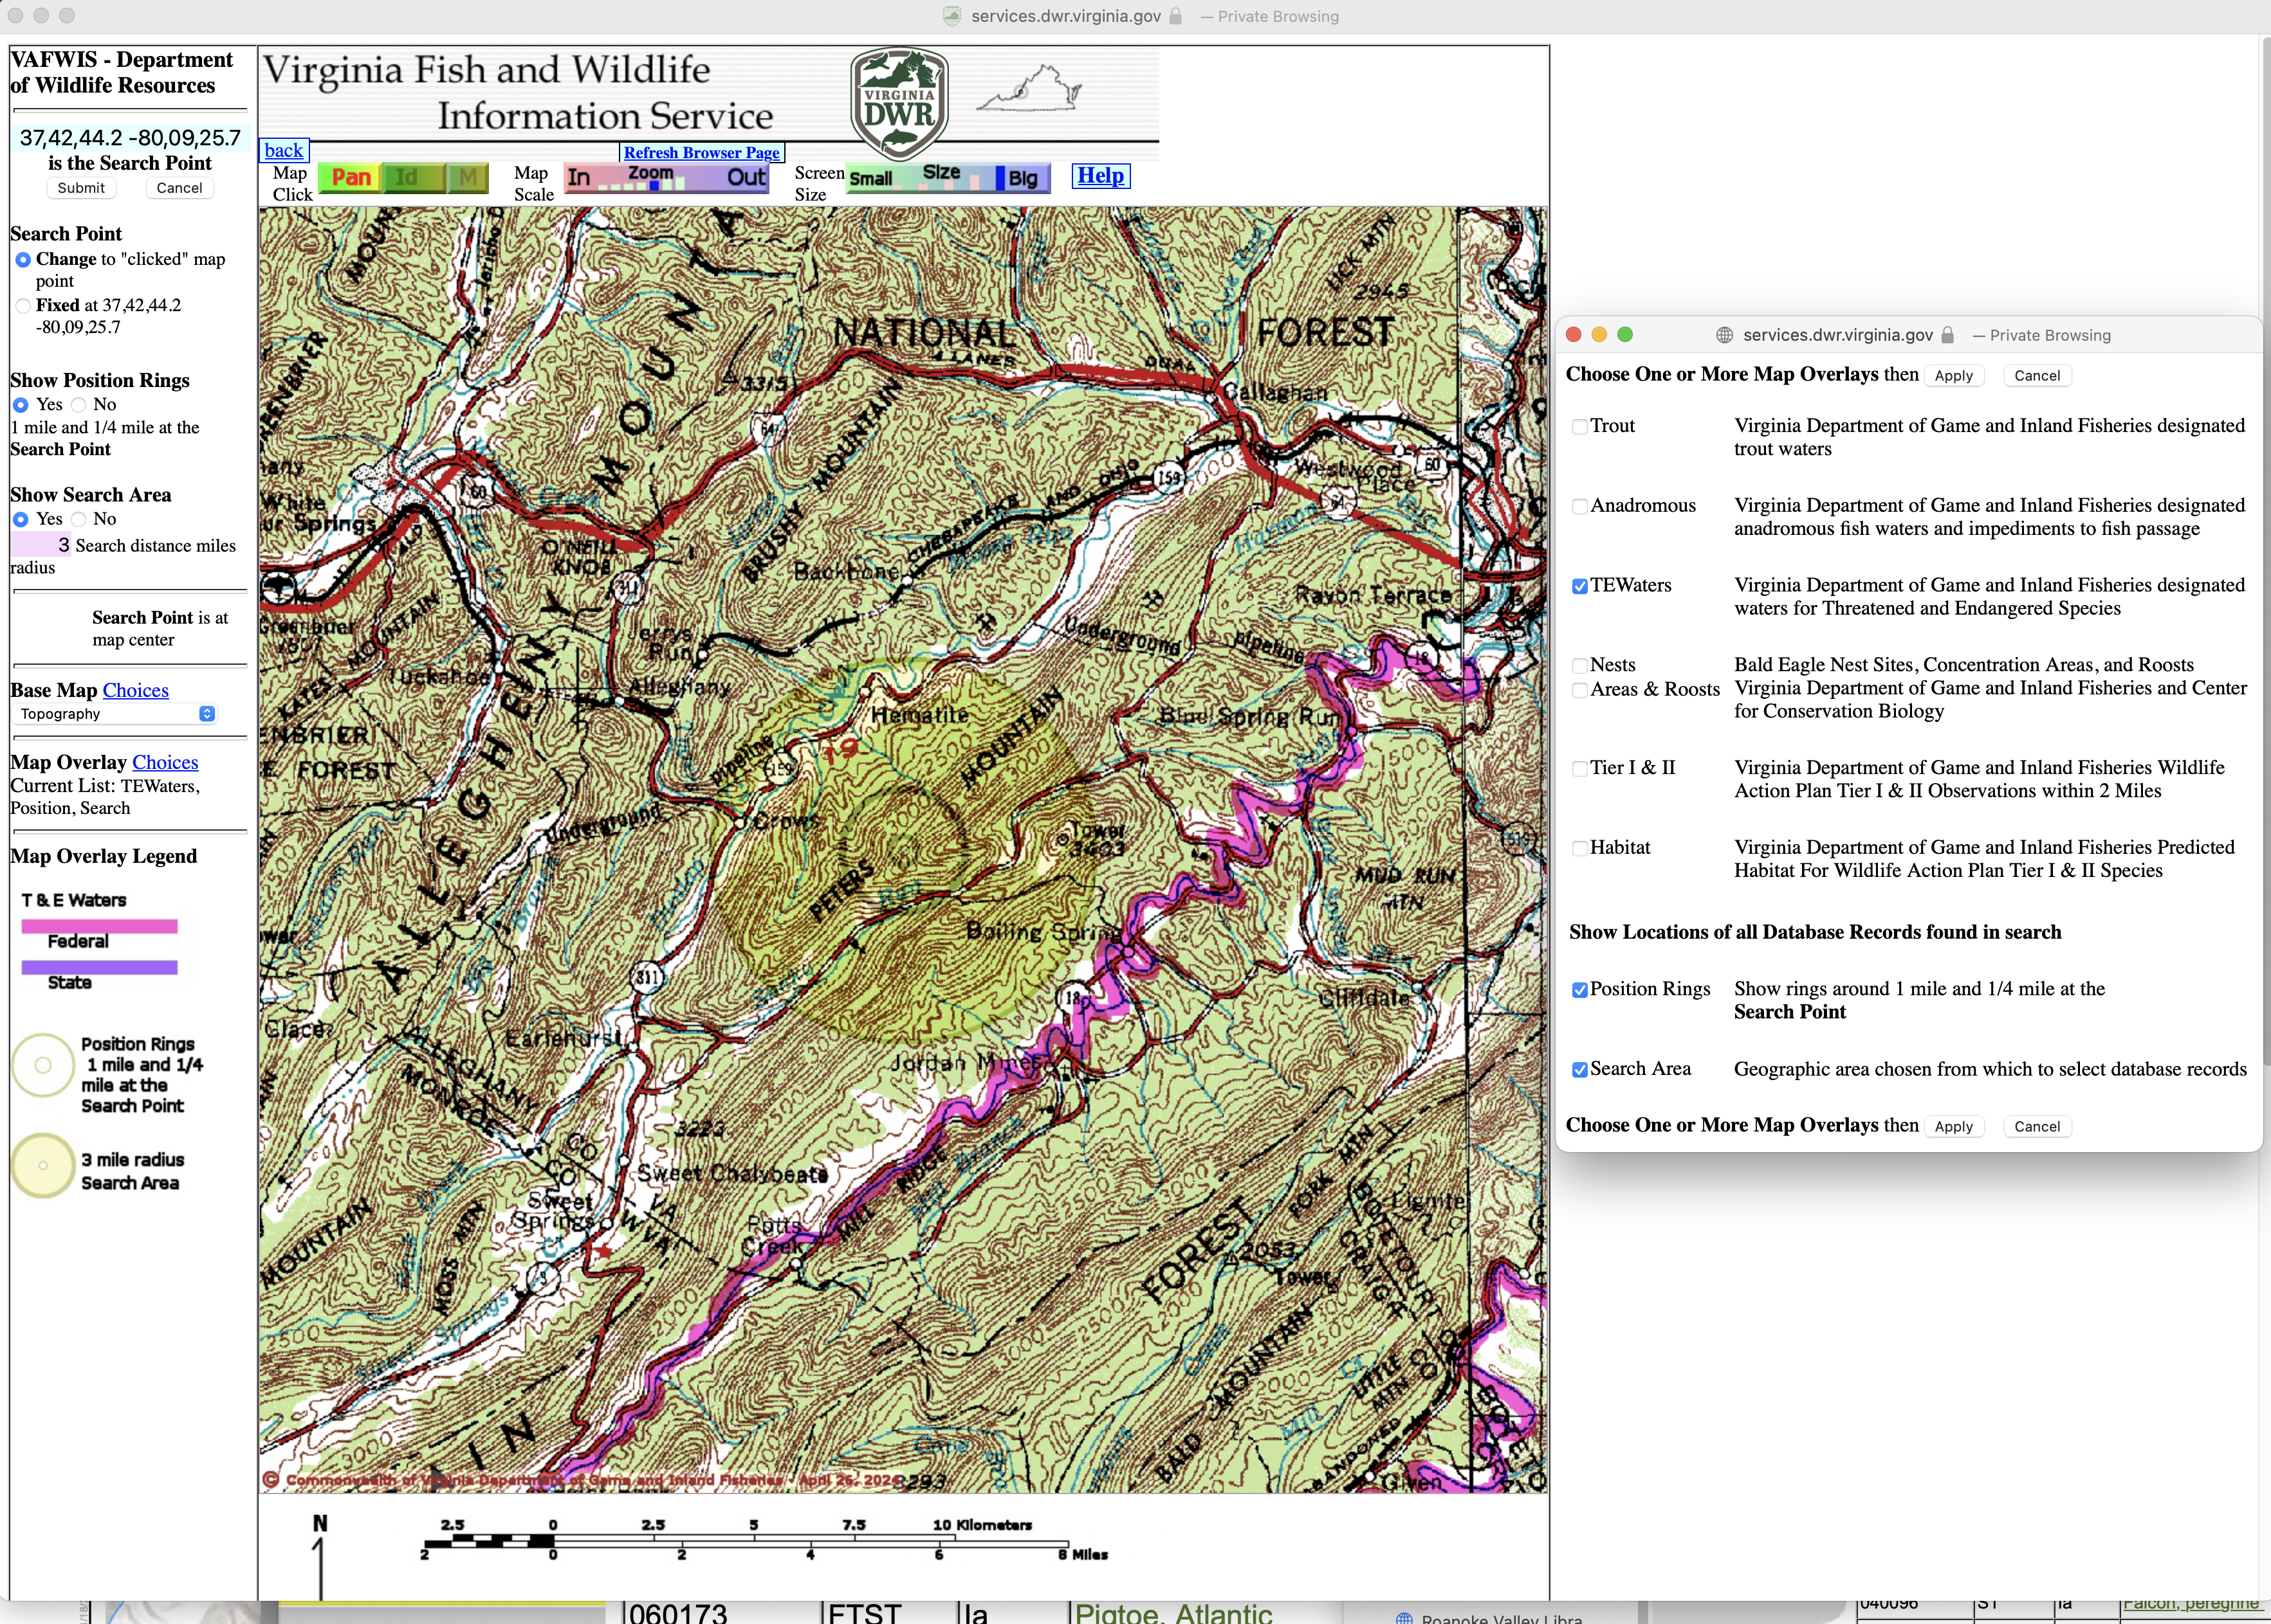
Task: Click the top Apply button in overlays window
Action: click(1953, 376)
